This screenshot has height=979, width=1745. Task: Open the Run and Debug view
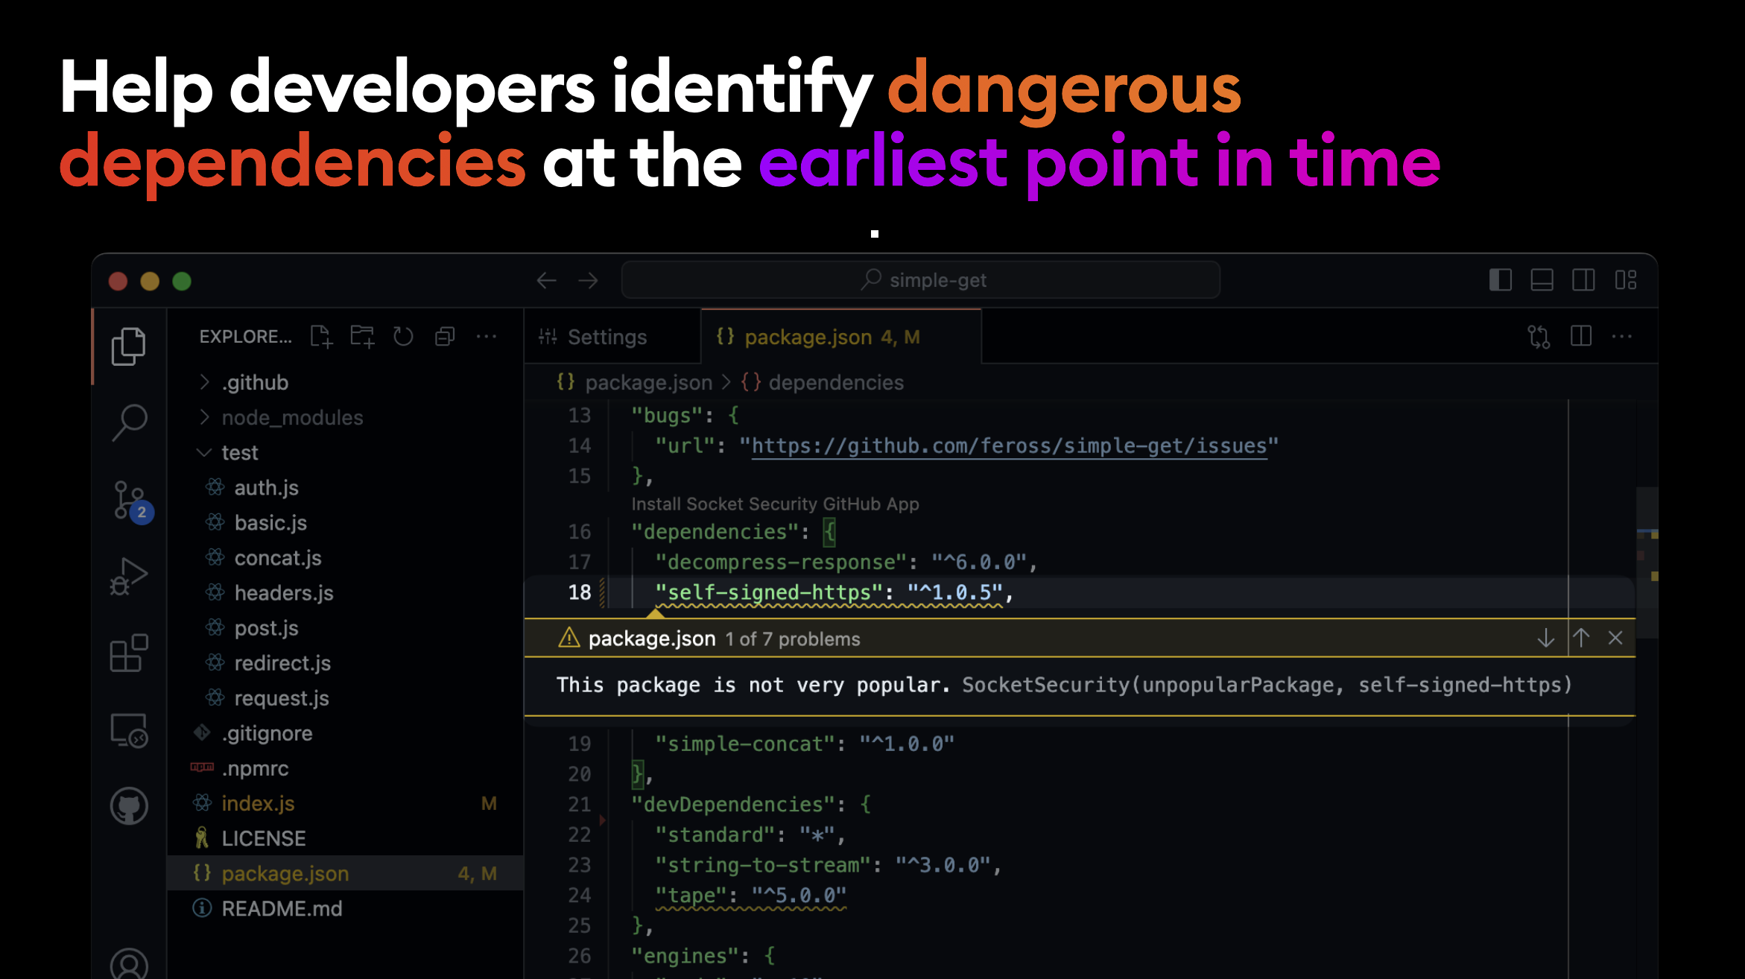click(129, 577)
